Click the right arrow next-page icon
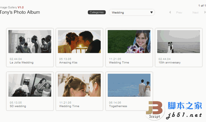Viewport: 206px width, 122px height. (205, 12)
